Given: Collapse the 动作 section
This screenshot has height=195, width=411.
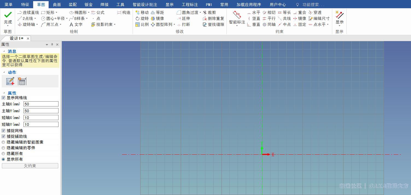Looking at the screenshot, I should 4,72.
